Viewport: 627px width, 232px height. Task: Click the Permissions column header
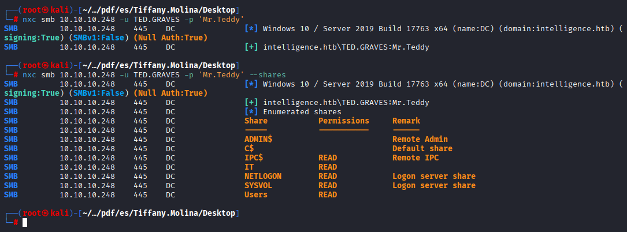(x=344, y=121)
